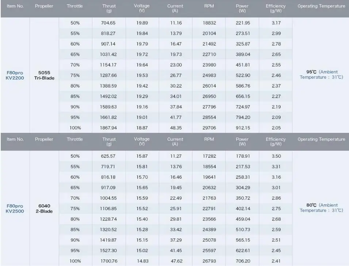The height and width of the screenshot is (266, 349).
Task: Select the 6040 2-Blade propeller cell
Action: tap(44, 208)
